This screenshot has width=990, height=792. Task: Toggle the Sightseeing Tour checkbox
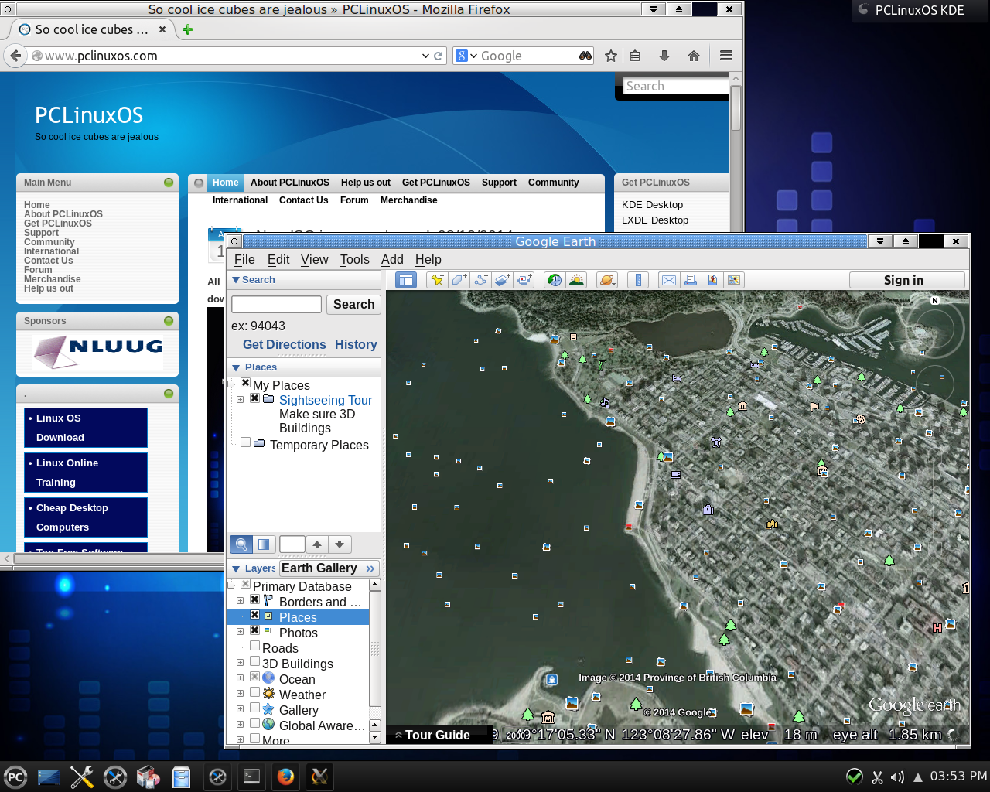(254, 399)
